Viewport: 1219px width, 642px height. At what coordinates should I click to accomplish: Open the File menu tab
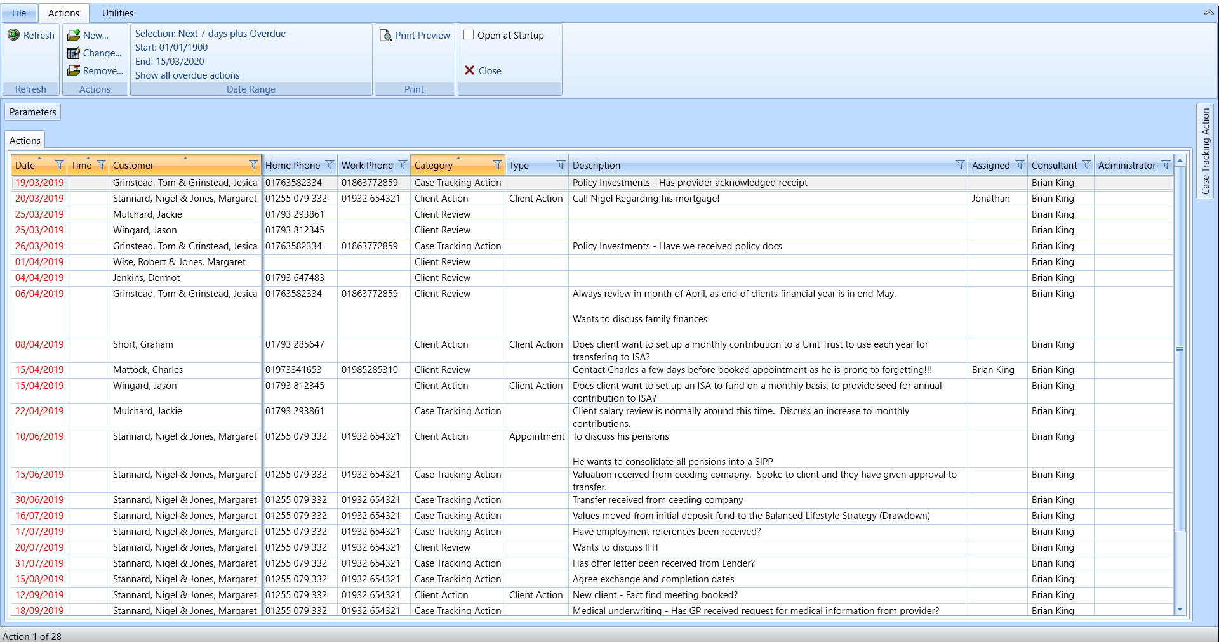19,13
